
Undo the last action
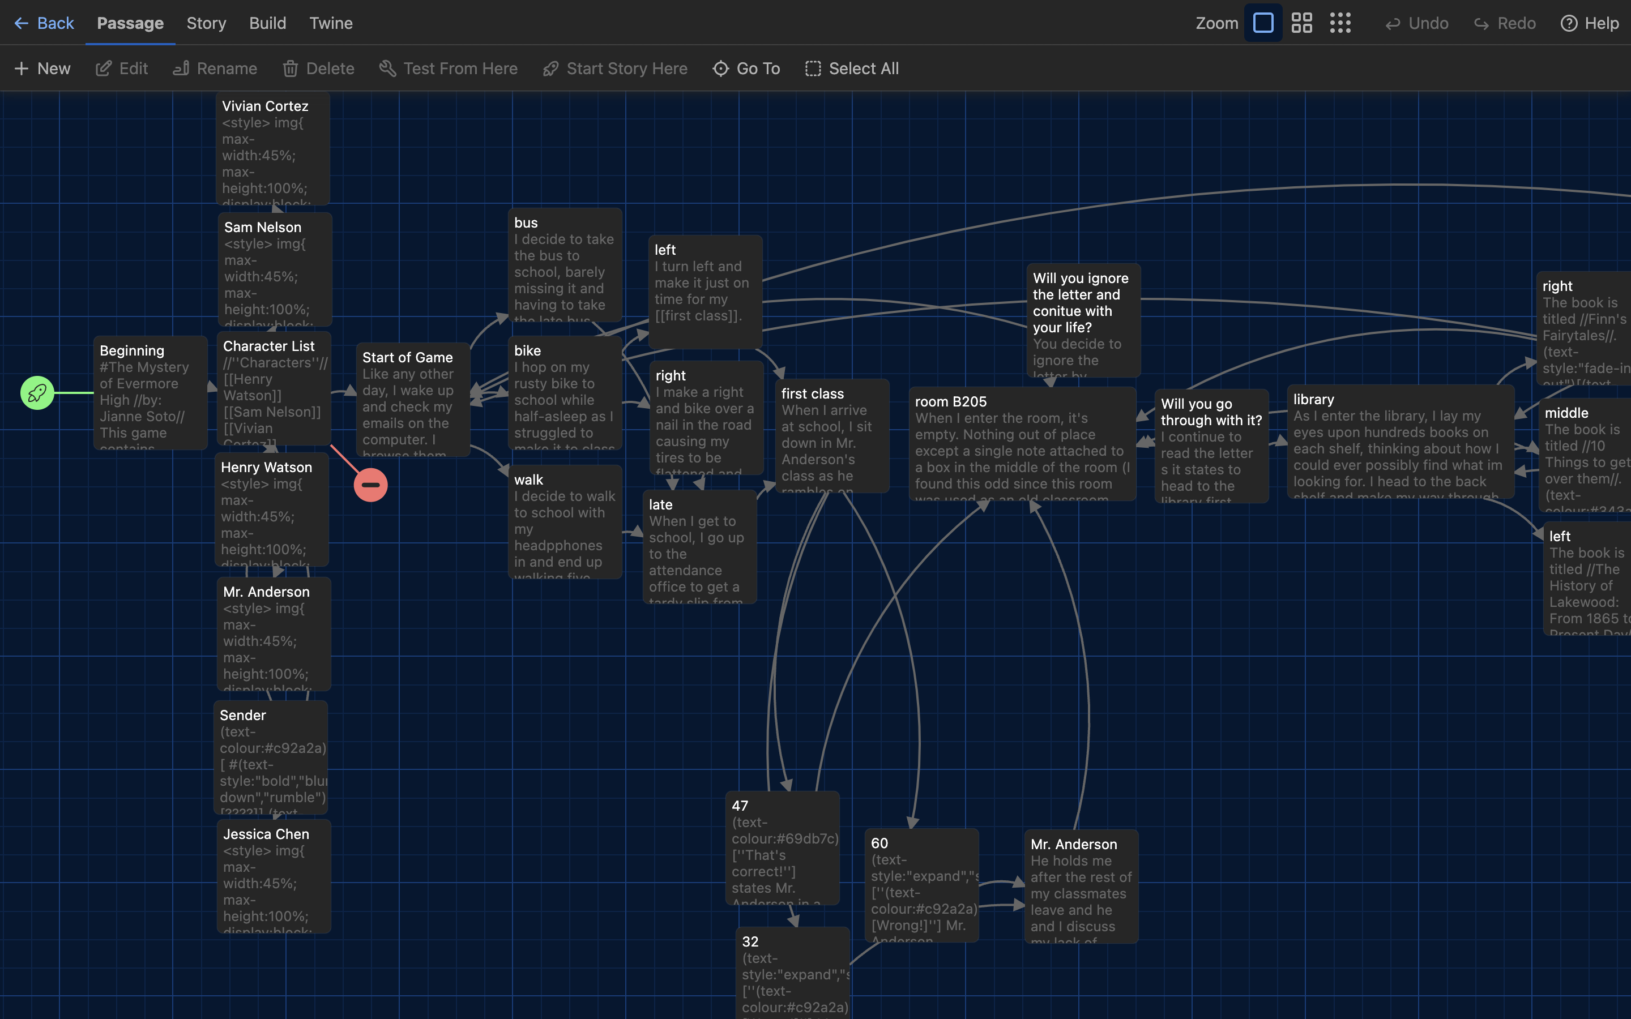1416,22
